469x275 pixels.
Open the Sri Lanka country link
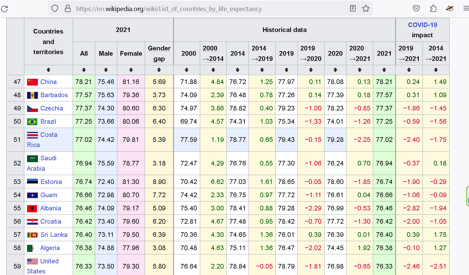[x=54, y=235]
